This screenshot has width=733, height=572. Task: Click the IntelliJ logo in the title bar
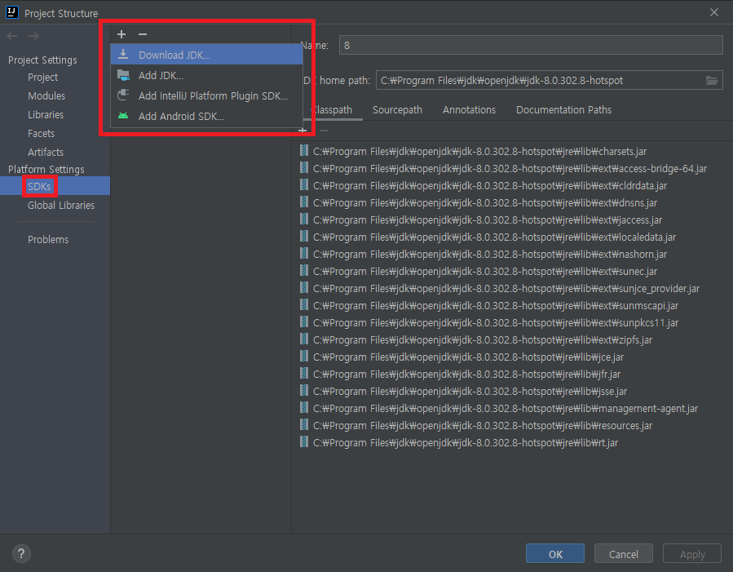pos(12,12)
